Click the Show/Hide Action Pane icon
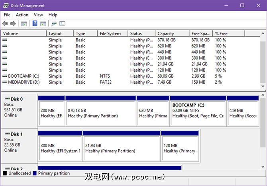The width and height of the screenshot is (267, 186). pyautogui.click(x=43, y=23)
